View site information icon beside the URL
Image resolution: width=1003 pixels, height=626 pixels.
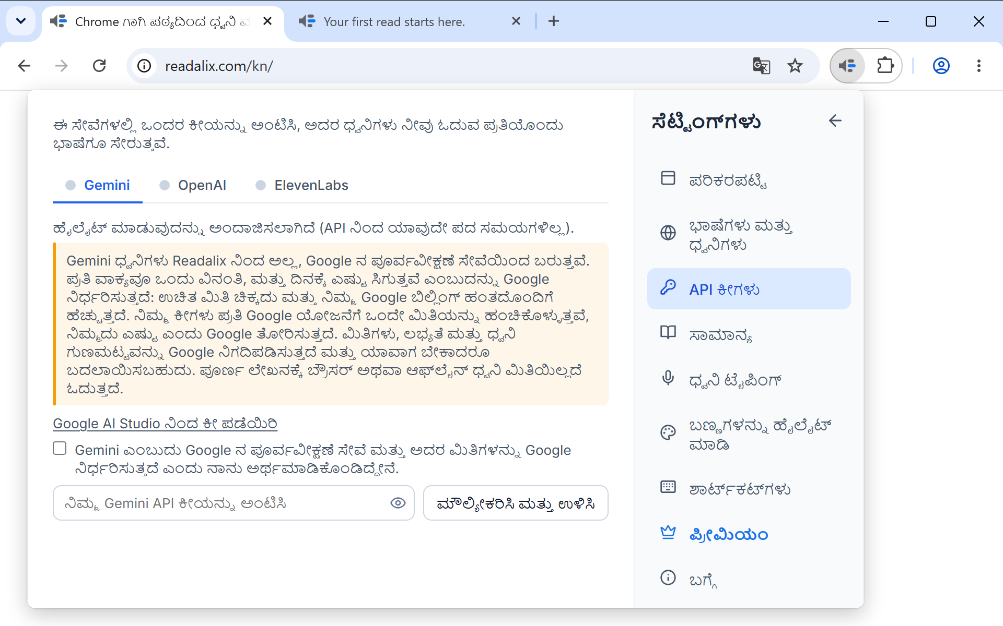[x=144, y=66]
